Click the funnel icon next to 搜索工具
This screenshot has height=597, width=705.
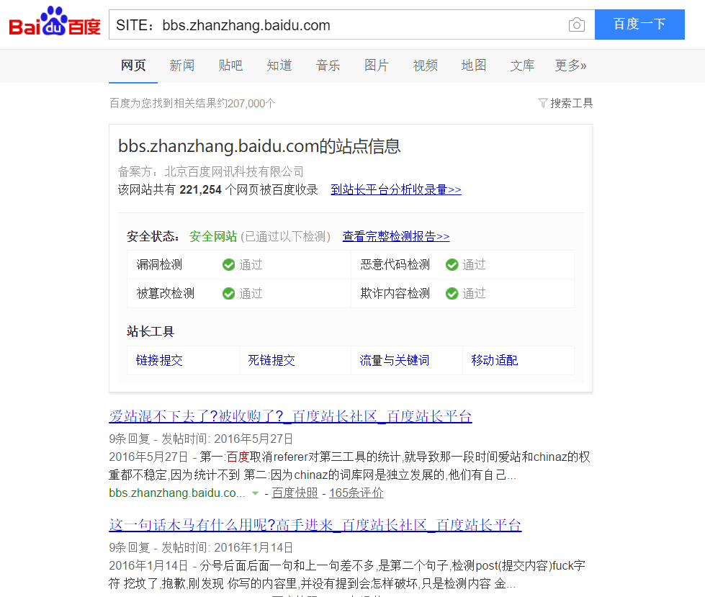[542, 103]
